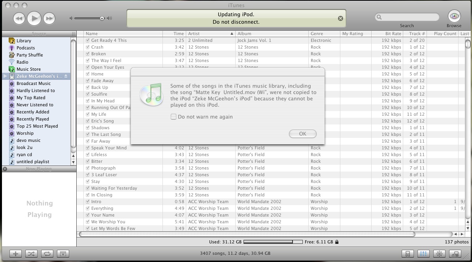Uncheck the Lifeless song checkbox
472x262 pixels.
(88, 155)
